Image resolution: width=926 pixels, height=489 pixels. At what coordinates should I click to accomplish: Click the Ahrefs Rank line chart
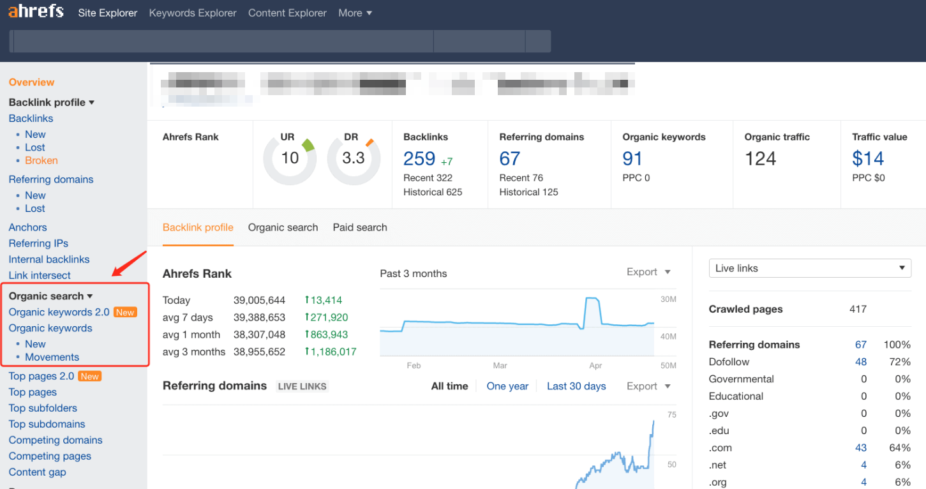pos(517,326)
